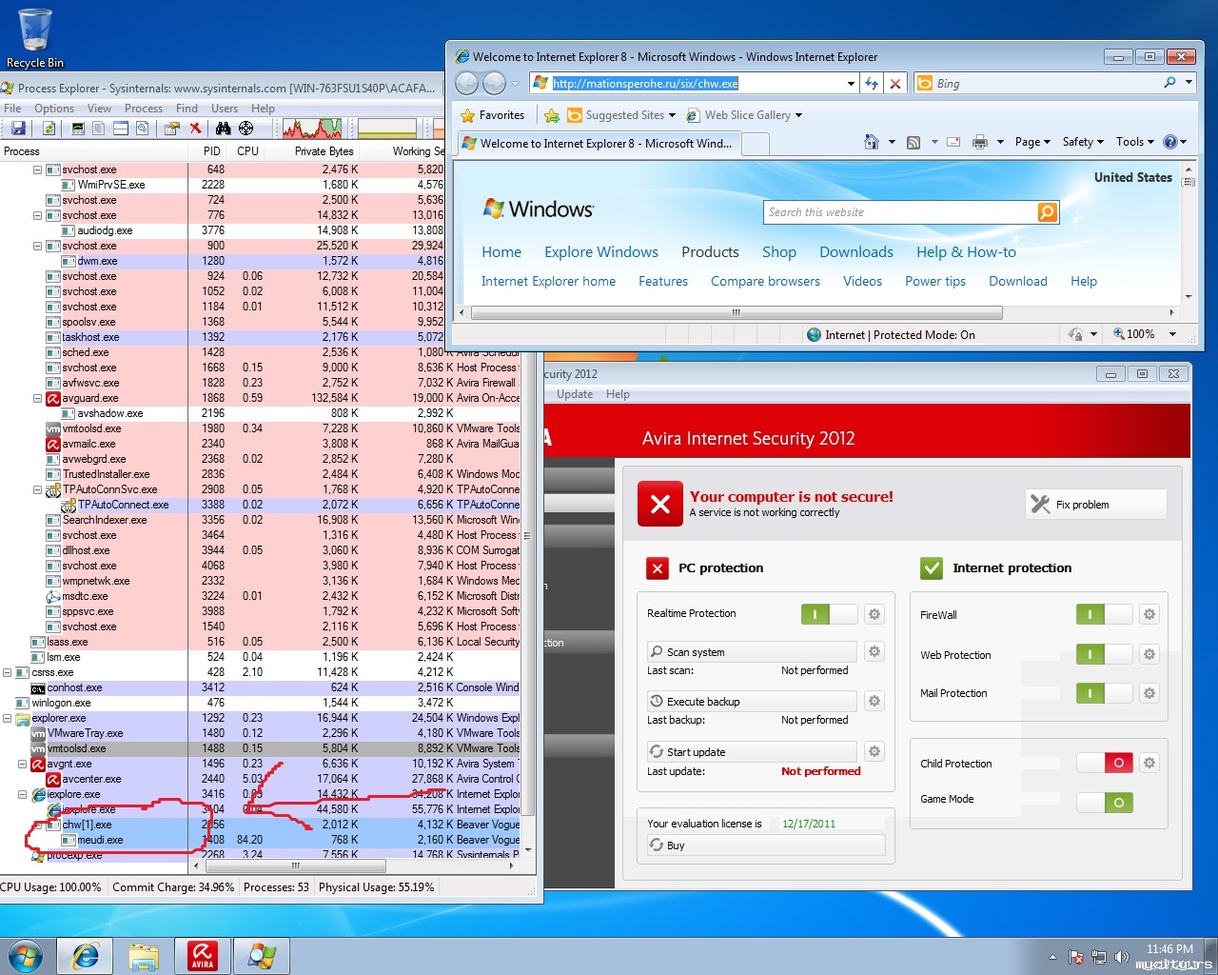Screen dimensions: 1218x975
Task: Open Process menu in Process Explorer
Action: point(144,109)
